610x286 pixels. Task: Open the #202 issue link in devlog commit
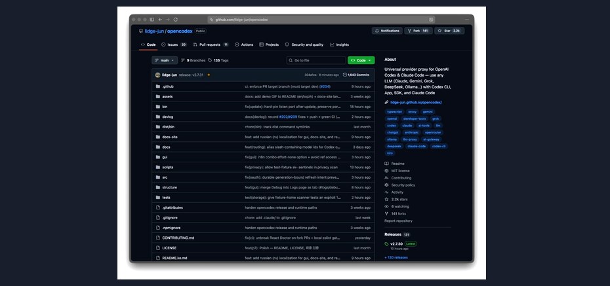click(283, 116)
